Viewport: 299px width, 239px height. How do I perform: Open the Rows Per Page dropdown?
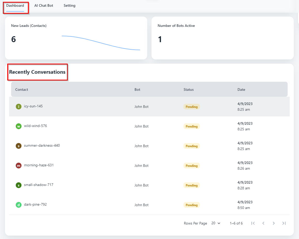point(216,223)
